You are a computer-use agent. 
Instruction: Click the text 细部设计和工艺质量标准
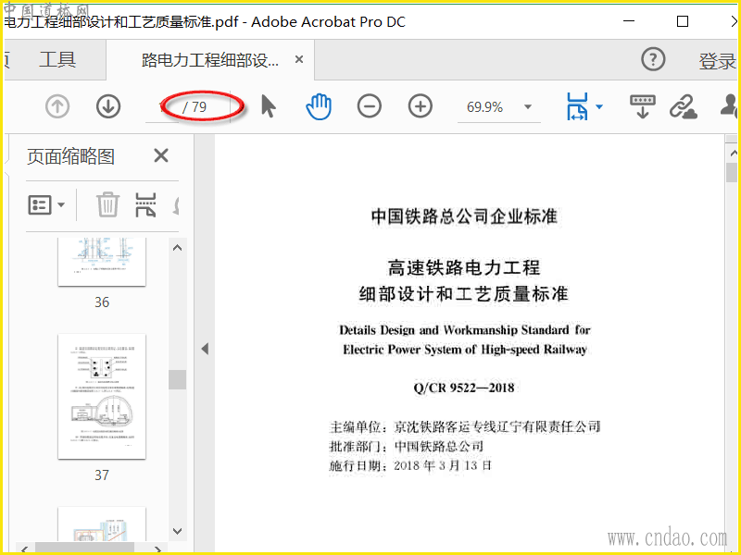tap(464, 293)
